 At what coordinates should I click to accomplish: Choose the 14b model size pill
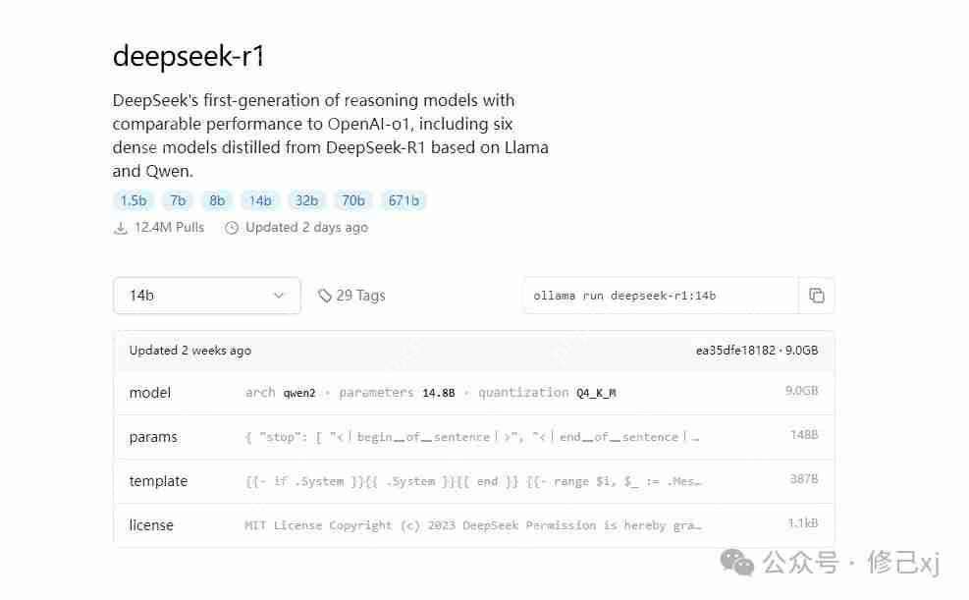pyautogui.click(x=260, y=201)
